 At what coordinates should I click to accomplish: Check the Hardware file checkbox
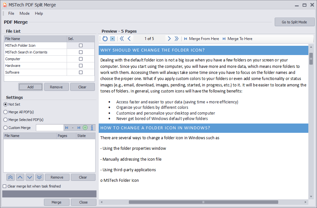coord(81,66)
